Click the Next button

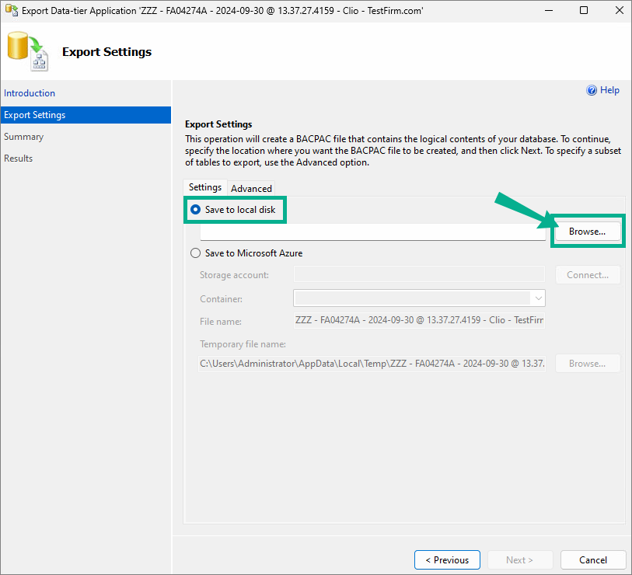520,560
